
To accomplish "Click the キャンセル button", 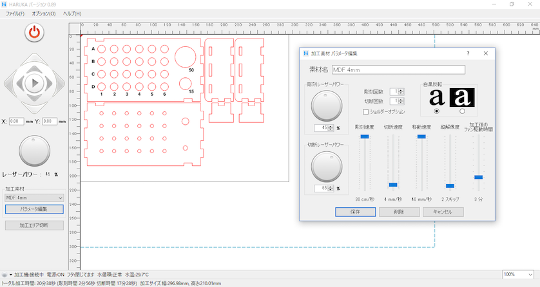I will pos(443,212).
